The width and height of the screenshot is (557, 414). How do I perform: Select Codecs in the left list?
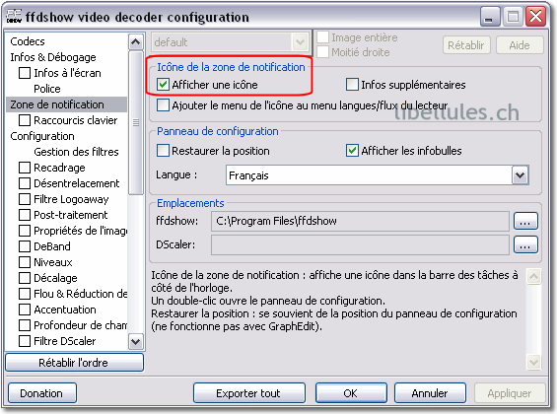(x=28, y=41)
